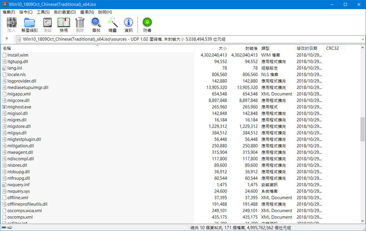Select the migapp.xml file
Image resolution: width=366 pixels, height=231 pixels.
click(19, 94)
